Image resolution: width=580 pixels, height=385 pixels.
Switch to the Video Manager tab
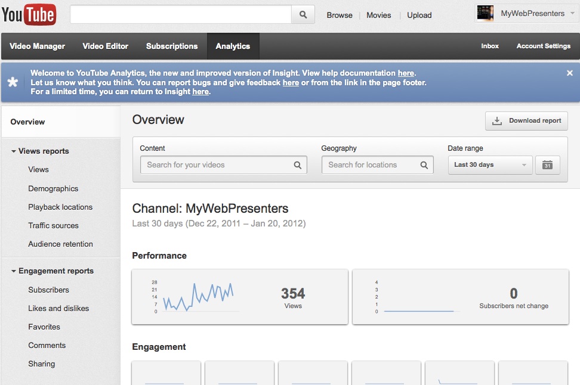pos(38,46)
